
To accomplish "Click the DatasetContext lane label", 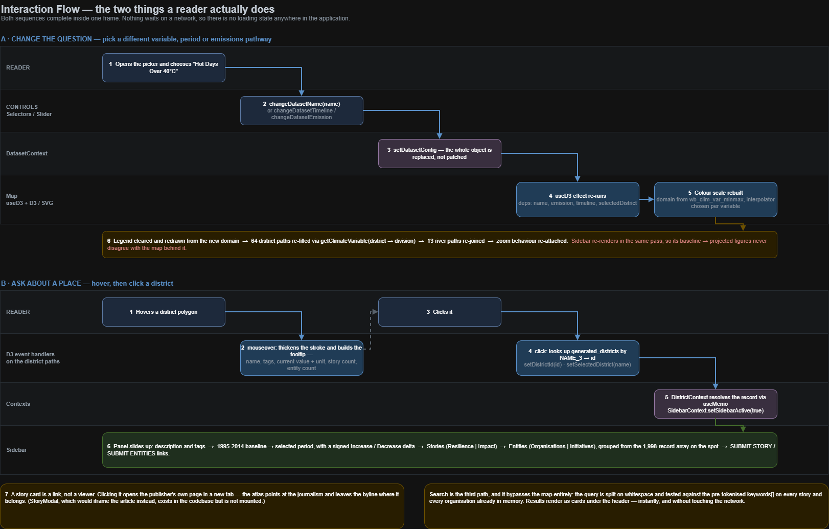I will (x=27, y=153).
